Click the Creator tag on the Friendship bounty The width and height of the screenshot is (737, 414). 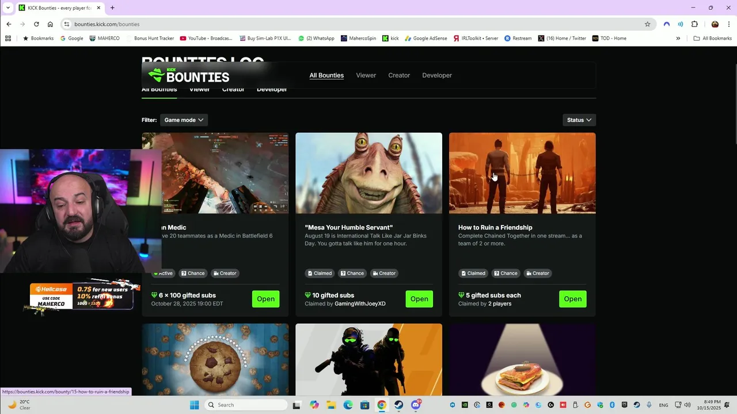click(538, 273)
